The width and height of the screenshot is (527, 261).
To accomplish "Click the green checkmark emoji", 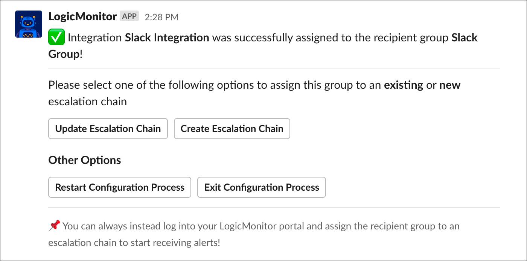I will point(56,38).
